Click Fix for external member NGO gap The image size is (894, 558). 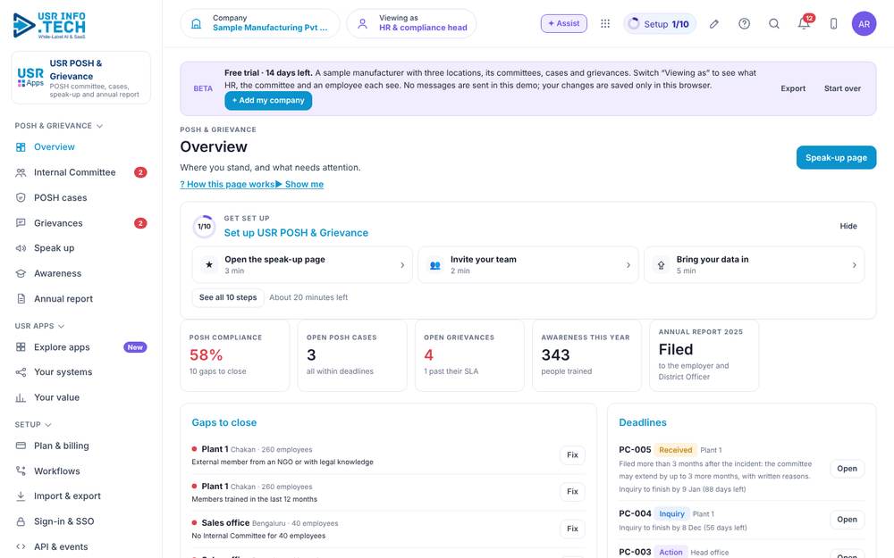pyautogui.click(x=572, y=455)
